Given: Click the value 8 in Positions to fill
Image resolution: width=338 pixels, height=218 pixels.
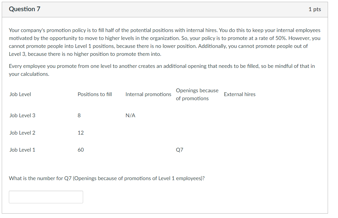Looking at the screenshot, I should pos(79,115).
